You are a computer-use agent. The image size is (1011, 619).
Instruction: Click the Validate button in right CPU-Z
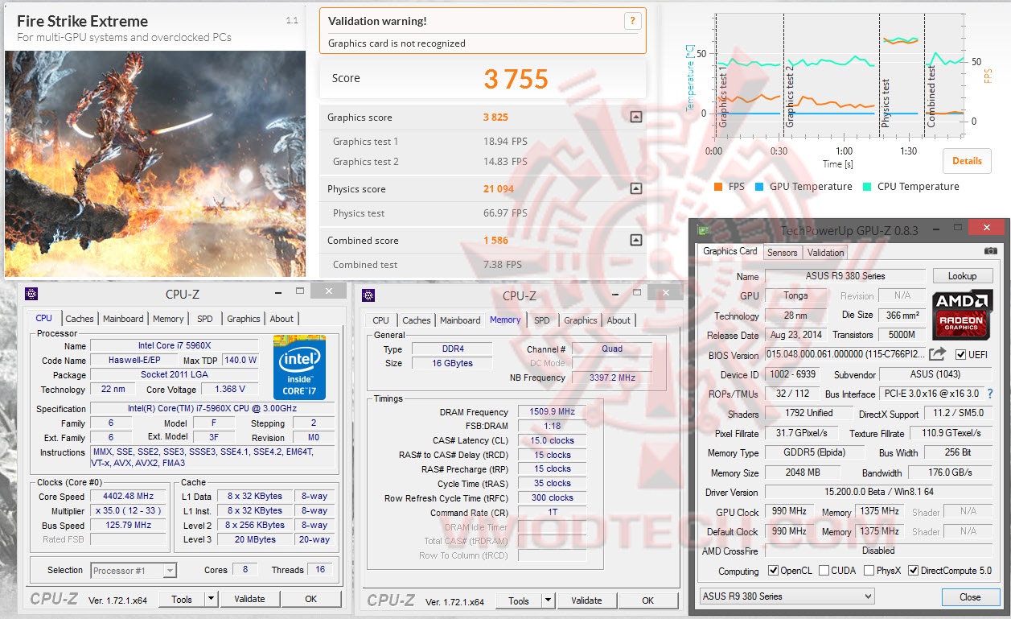586,600
